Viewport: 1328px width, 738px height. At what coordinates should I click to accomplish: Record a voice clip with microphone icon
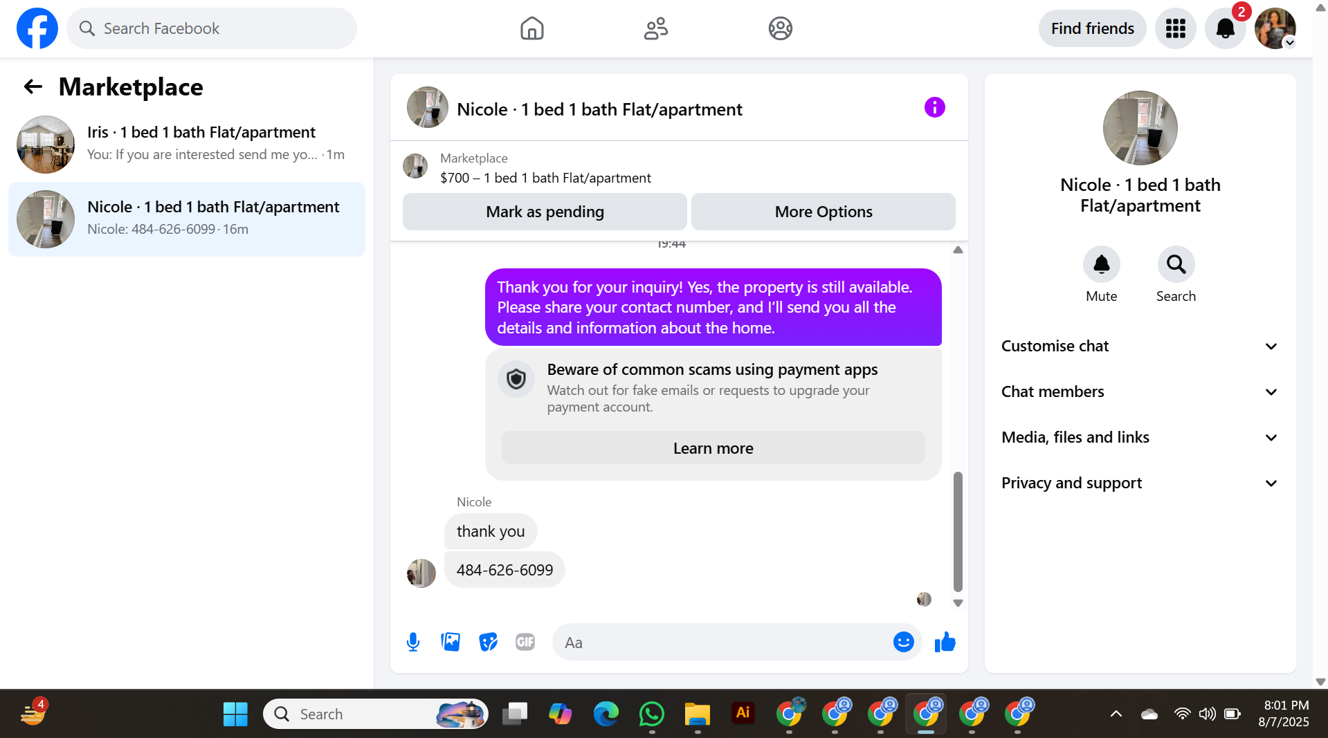coord(413,643)
